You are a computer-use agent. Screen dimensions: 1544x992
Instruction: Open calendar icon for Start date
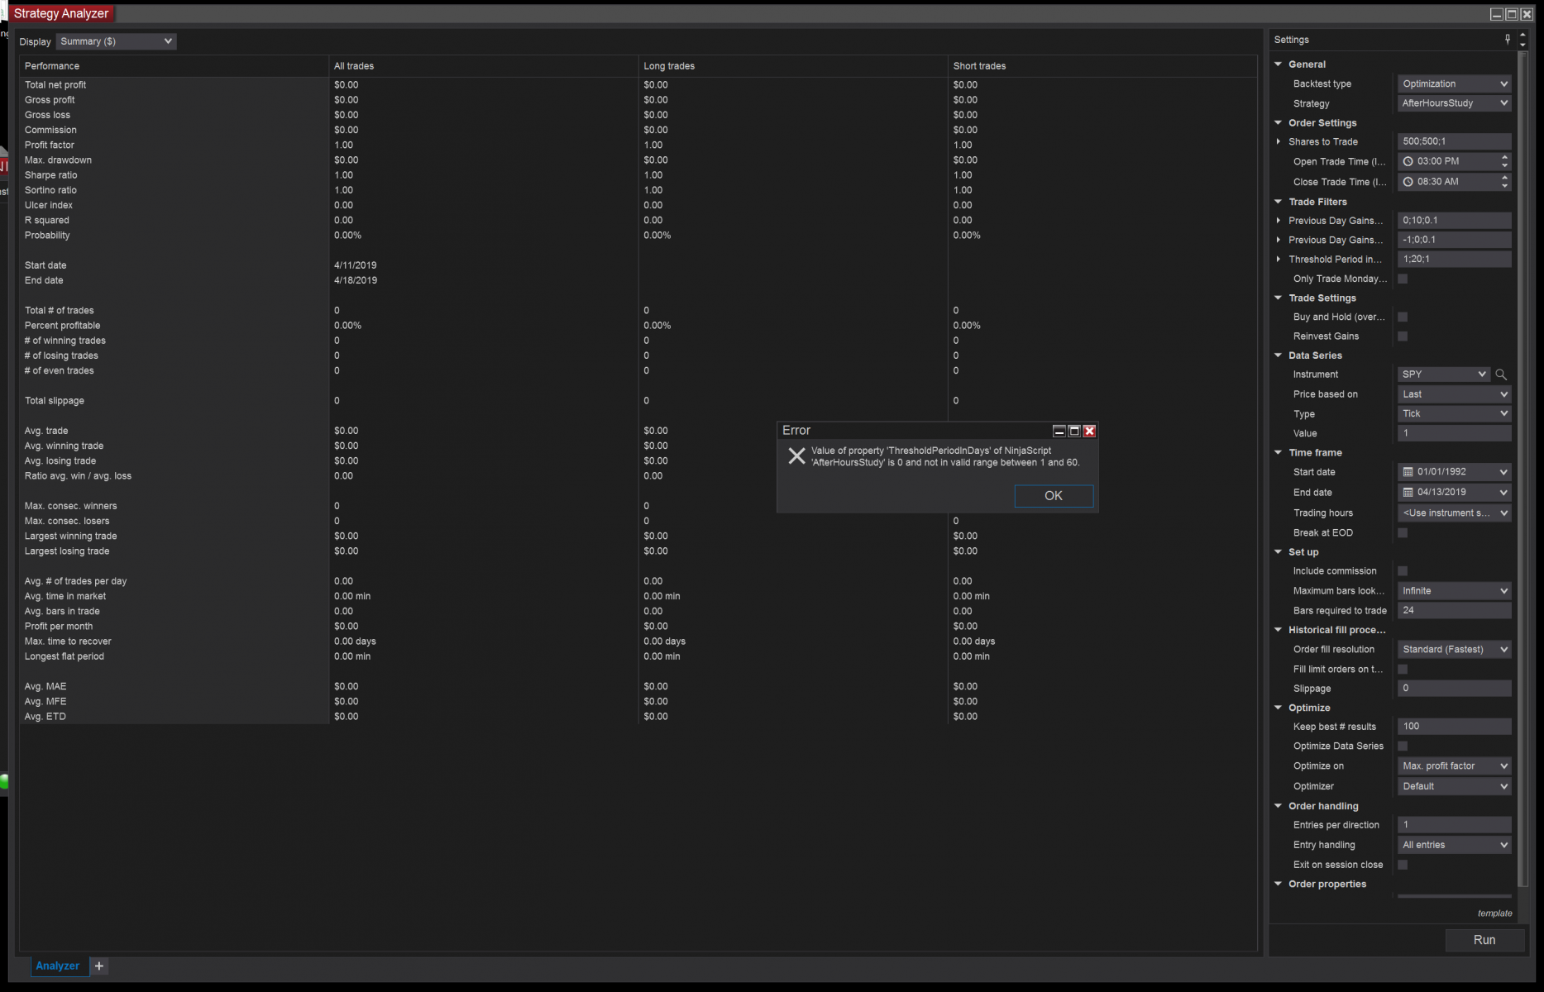tap(1408, 472)
